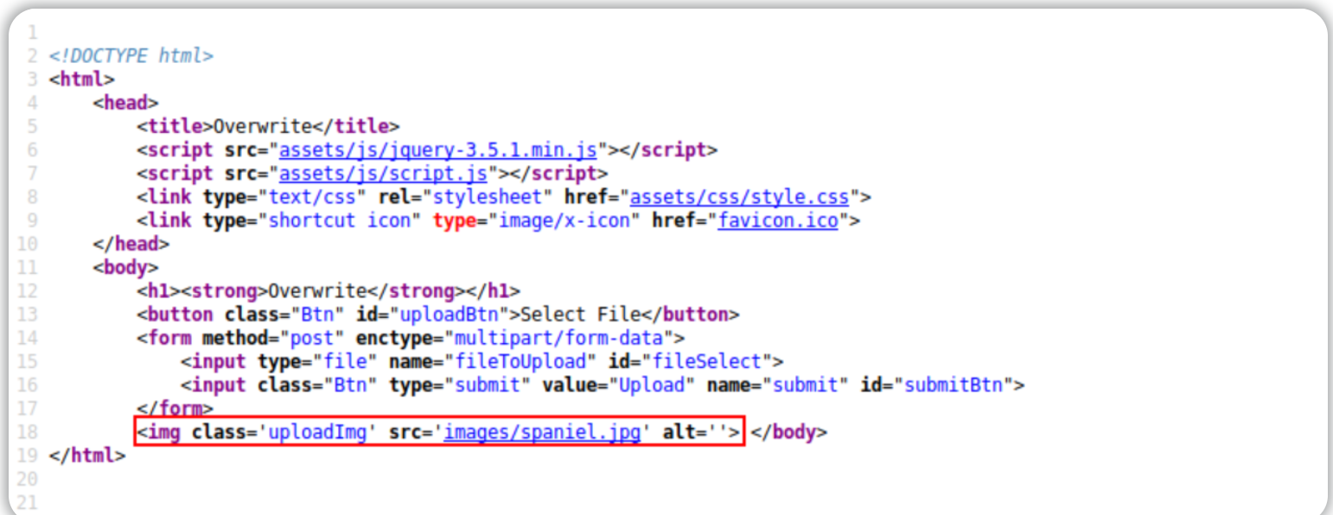
Task: Click the closing </form> tag
Action: tap(175, 409)
